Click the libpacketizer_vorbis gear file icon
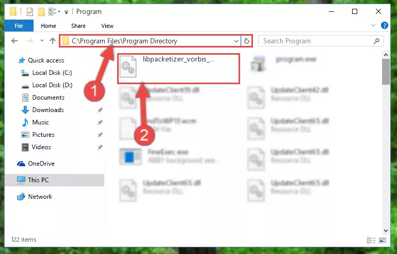This screenshot has width=397, height=254. (x=128, y=67)
